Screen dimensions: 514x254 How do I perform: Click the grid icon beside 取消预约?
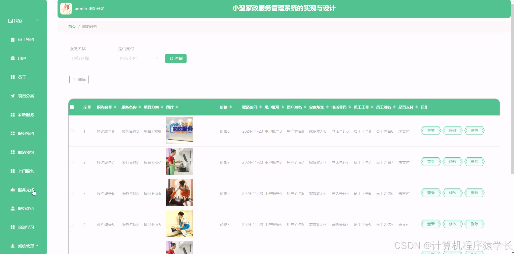pos(13,152)
